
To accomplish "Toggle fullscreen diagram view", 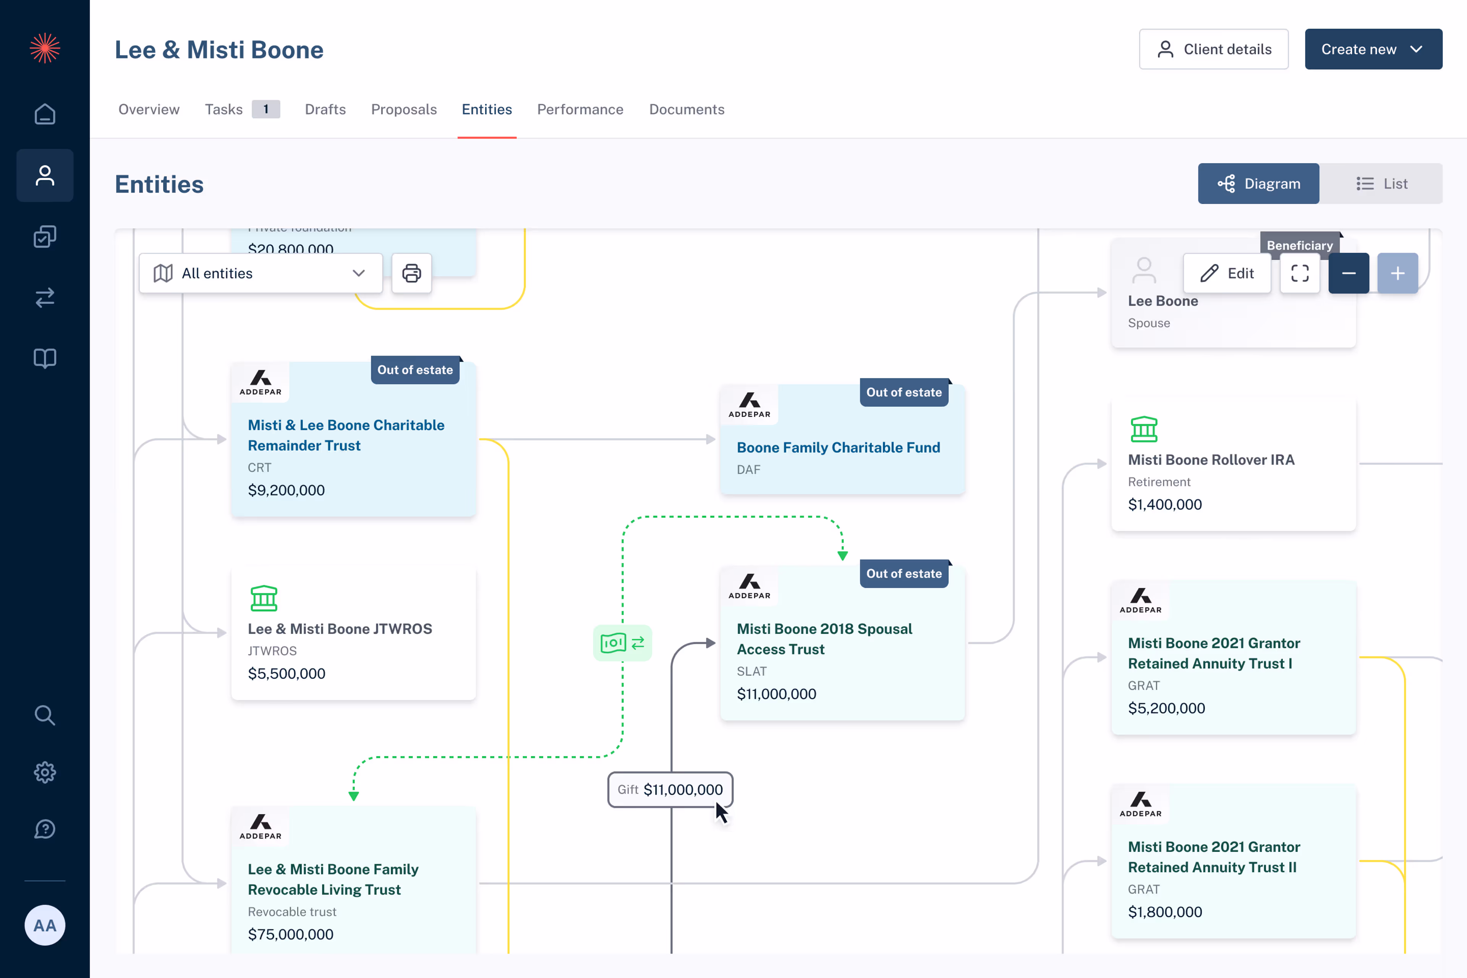I will pyautogui.click(x=1300, y=273).
